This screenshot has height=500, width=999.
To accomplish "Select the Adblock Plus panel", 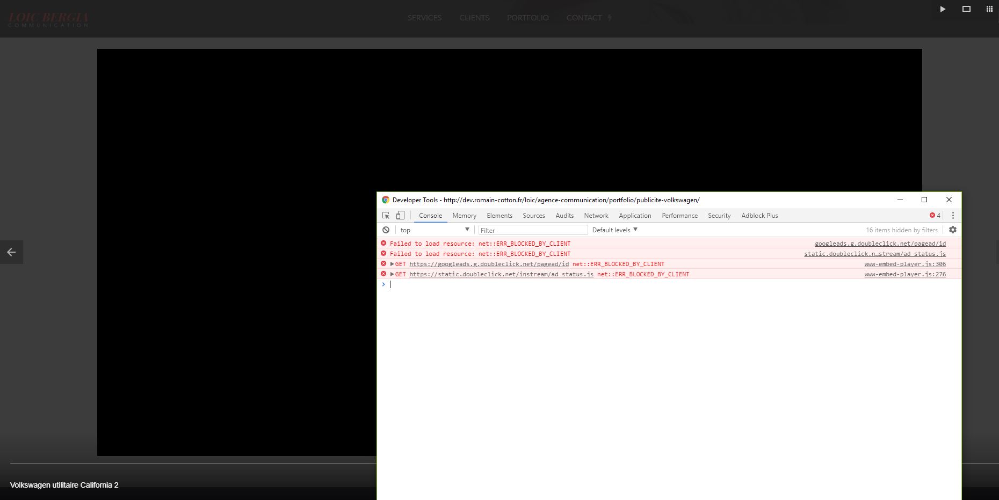I will point(759,215).
